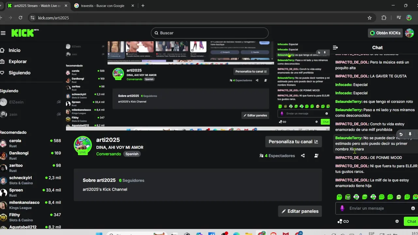This screenshot has height=235, width=418.
Task: Open Danikongi's recommended channel
Action: [x=31, y=156]
